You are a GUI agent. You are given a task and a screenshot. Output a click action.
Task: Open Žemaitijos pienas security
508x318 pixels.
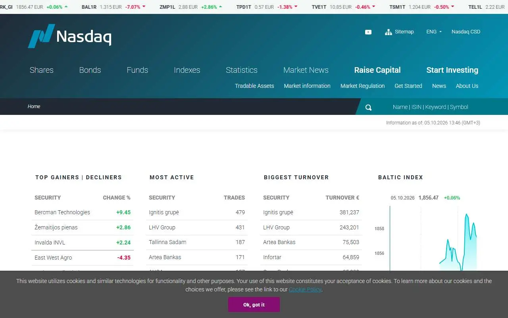(56, 227)
